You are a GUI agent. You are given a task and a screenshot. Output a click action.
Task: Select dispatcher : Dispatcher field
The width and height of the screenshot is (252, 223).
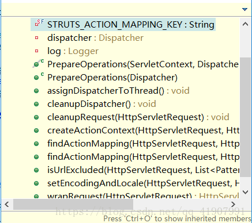click(95, 38)
